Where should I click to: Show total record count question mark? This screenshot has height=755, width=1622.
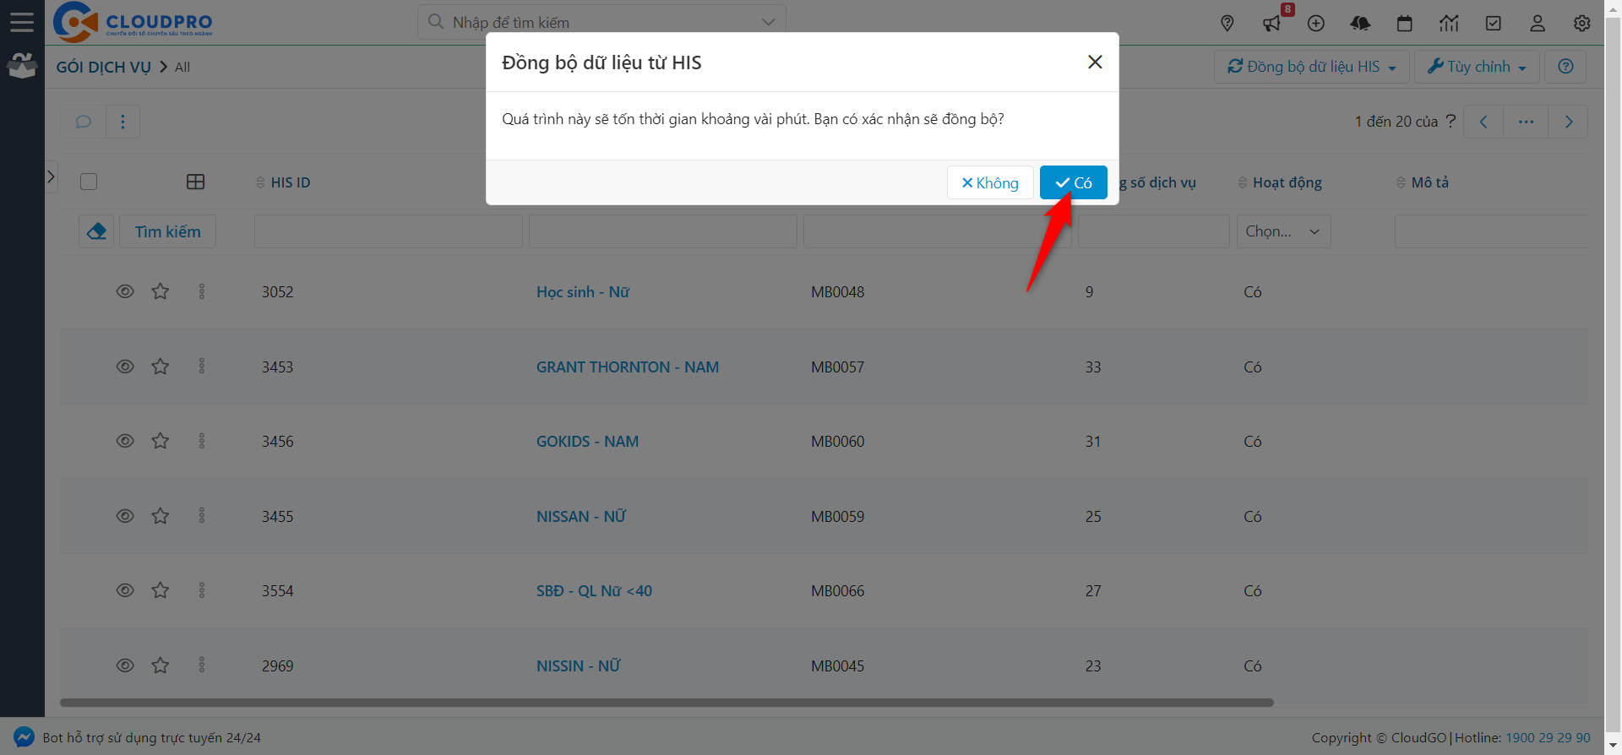[1451, 121]
